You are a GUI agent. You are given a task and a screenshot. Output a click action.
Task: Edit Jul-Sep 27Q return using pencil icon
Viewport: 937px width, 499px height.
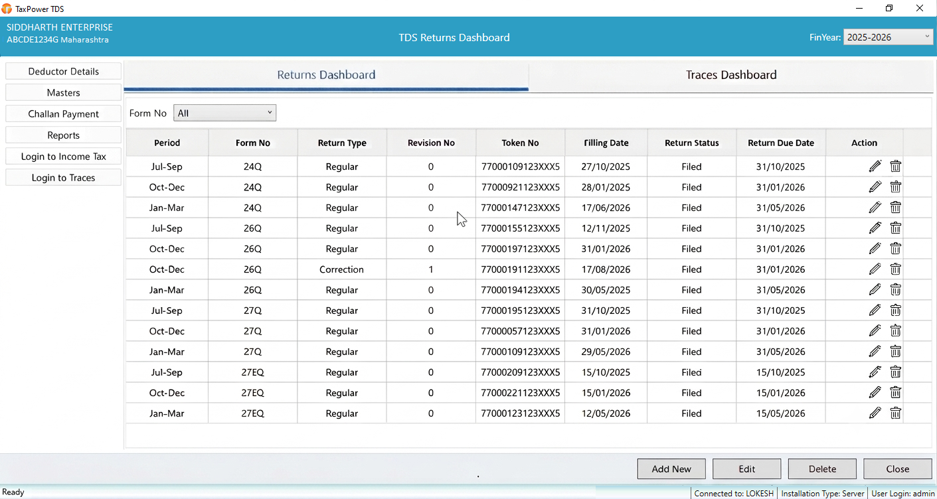pyautogui.click(x=875, y=311)
